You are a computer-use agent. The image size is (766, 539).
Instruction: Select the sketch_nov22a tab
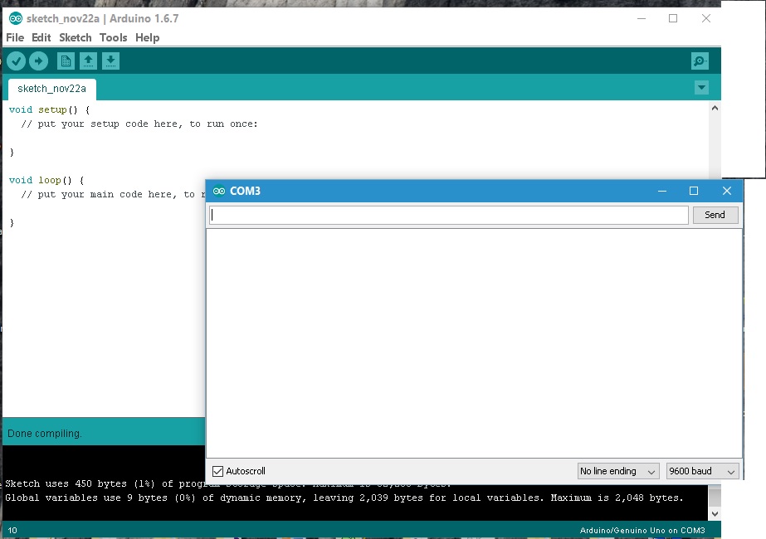point(51,88)
